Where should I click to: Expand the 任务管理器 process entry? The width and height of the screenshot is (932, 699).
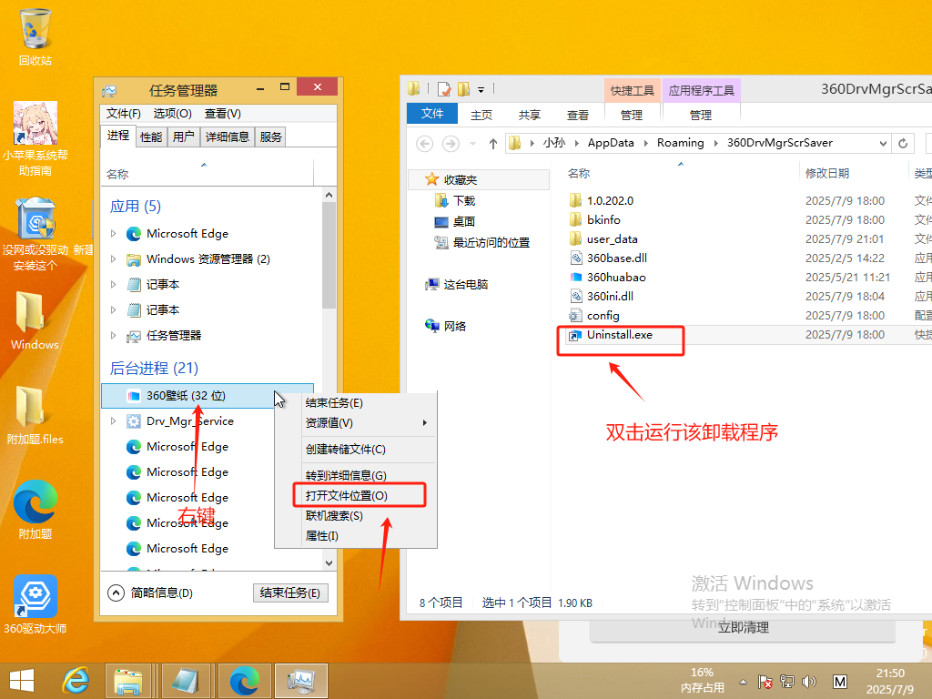click(x=113, y=336)
